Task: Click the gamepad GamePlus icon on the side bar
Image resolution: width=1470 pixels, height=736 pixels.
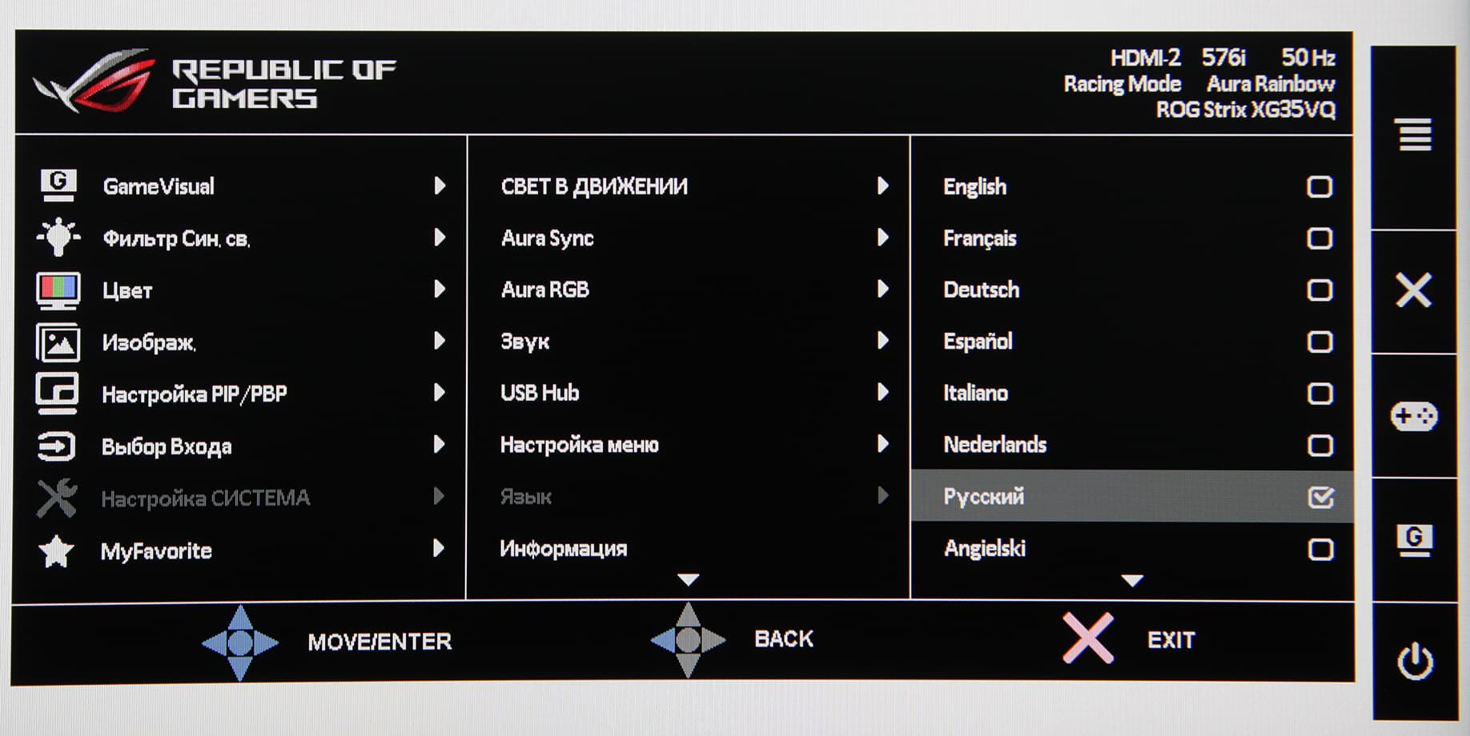Action: click(x=1414, y=416)
